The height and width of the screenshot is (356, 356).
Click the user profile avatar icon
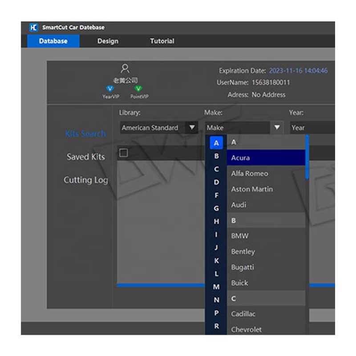(125, 69)
